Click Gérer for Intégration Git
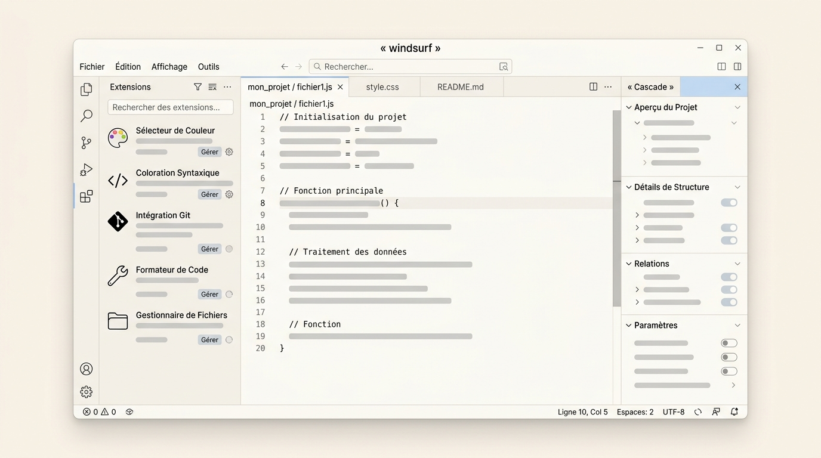Image resolution: width=821 pixels, height=458 pixels. (210, 249)
